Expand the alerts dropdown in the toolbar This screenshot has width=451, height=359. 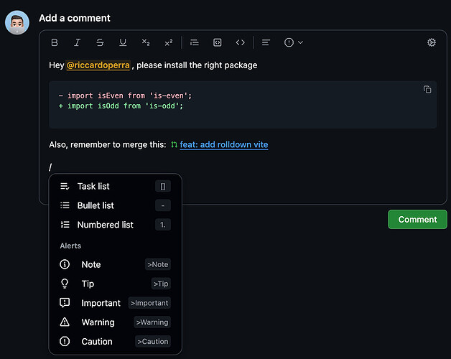293,42
